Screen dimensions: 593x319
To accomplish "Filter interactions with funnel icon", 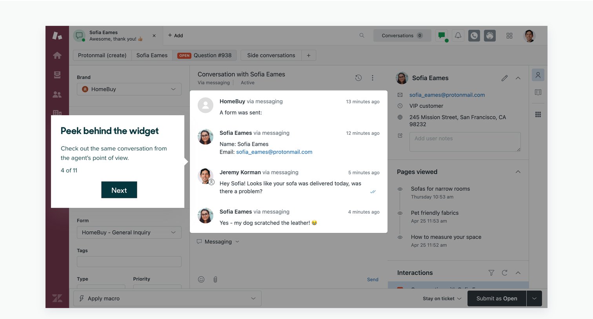I will click(491, 273).
